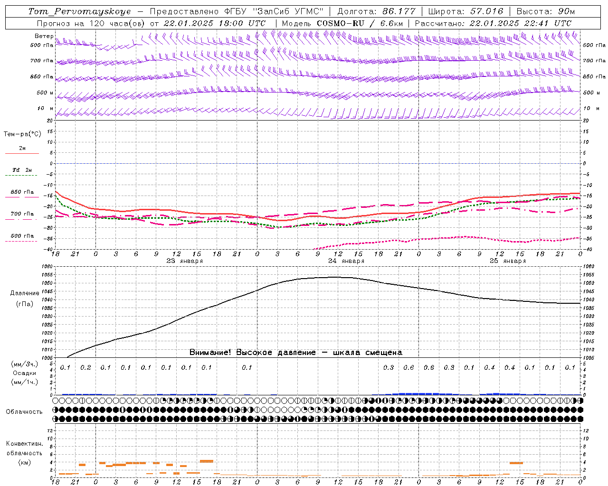
Task: Click the 'Высота: 90м' elevation text
Action: click(x=545, y=11)
